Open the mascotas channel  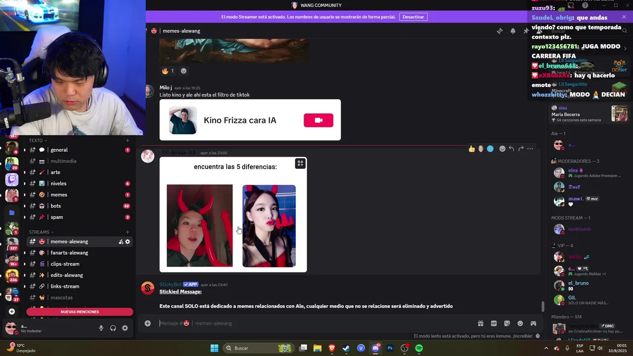pos(79,298)
